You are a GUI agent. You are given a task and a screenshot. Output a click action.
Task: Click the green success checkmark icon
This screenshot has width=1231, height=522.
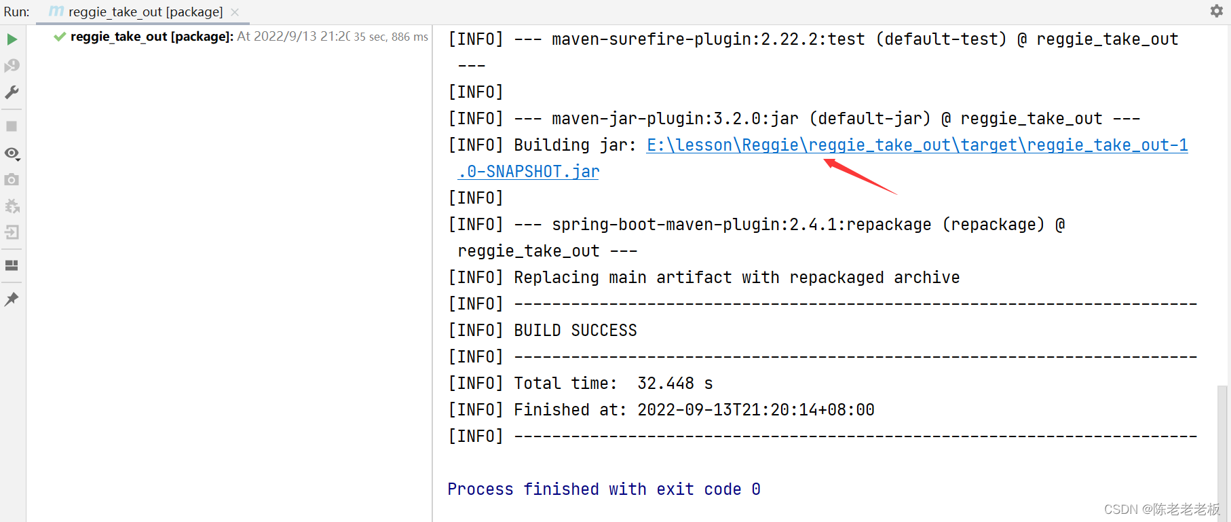[60, 37]
